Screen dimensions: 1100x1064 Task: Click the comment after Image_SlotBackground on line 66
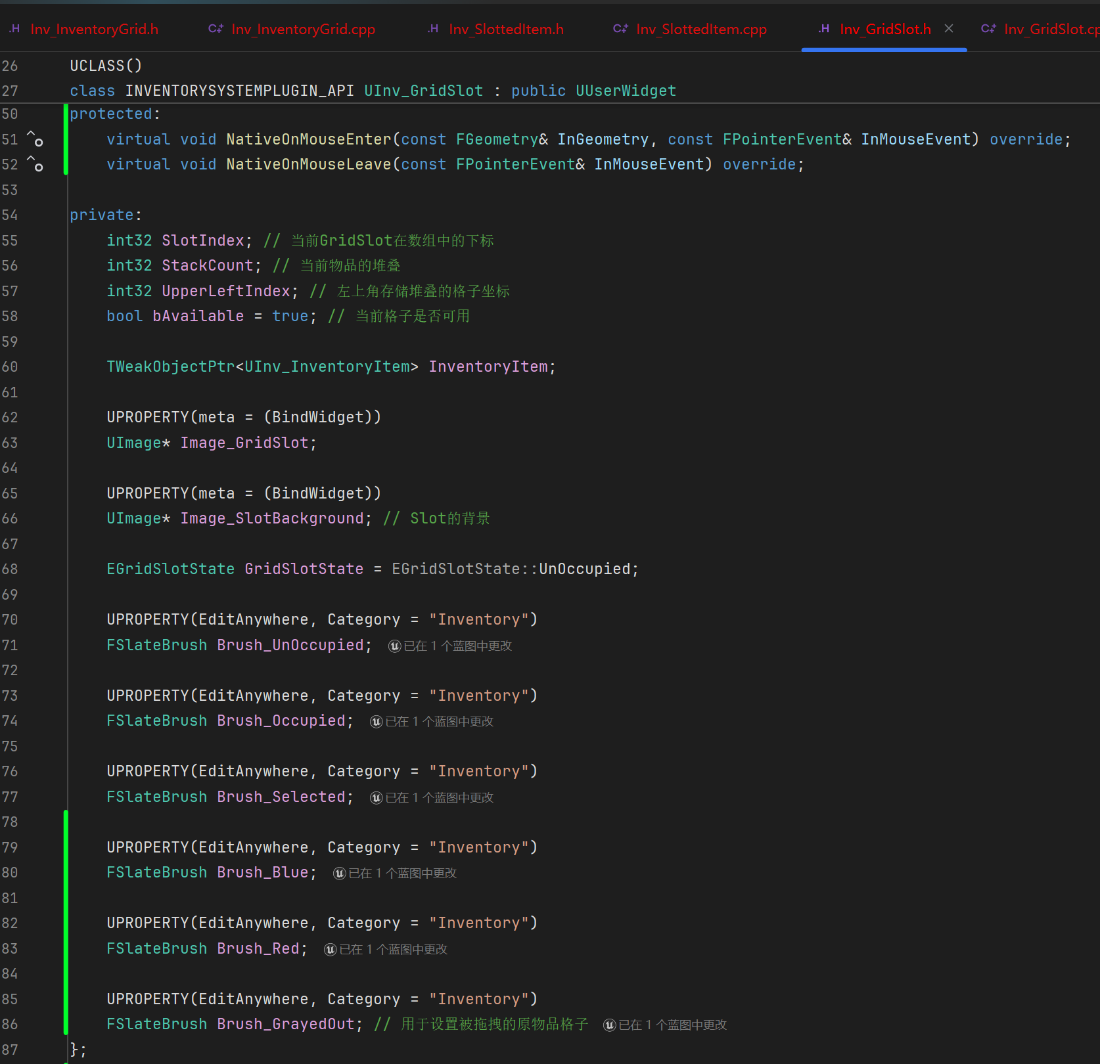tap(437, 518)
